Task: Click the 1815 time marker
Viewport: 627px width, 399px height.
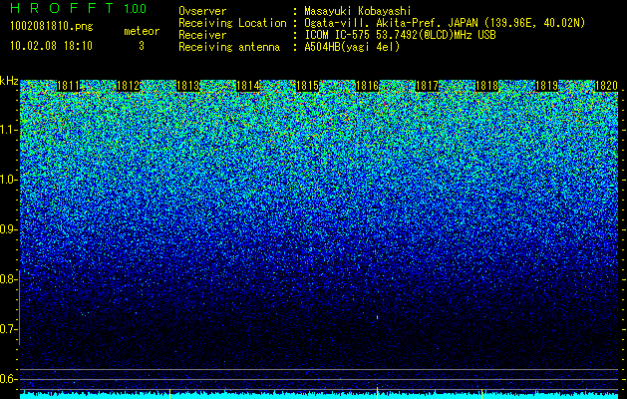Action: [307, 86]
